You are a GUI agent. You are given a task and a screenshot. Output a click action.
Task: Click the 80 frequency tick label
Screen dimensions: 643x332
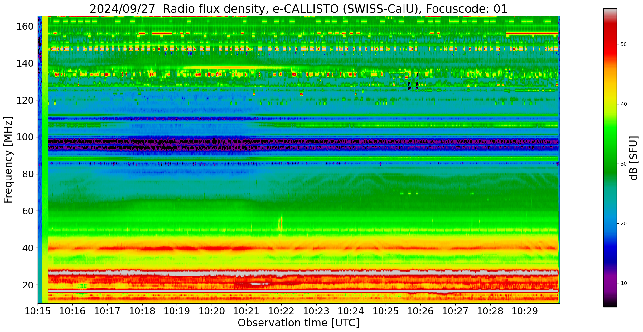click(28, 174)
